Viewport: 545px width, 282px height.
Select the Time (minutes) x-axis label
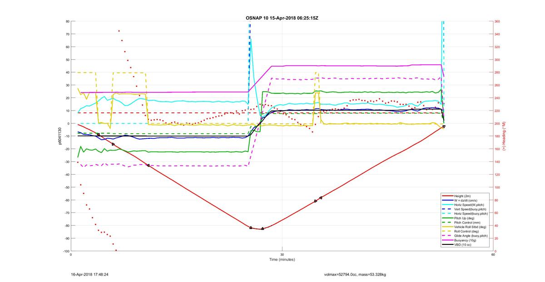tap(282, 259)
